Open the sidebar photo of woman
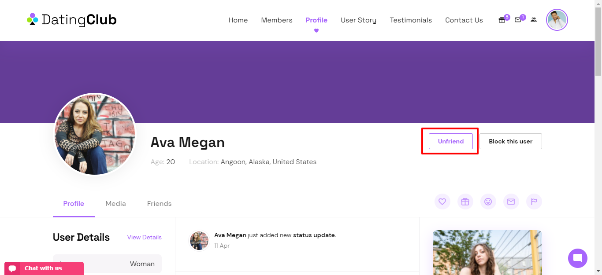This screenshot has height=275, width=602. [x=487, y=253]
